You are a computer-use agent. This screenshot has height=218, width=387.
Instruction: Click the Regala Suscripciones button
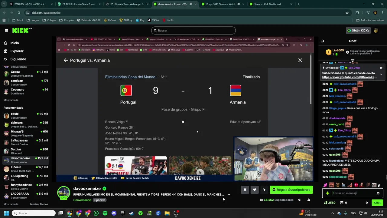(x=291, y=190)
